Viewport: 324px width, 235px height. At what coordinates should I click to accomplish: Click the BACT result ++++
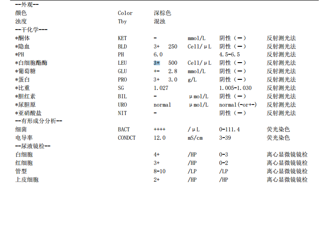click(160, 129)
